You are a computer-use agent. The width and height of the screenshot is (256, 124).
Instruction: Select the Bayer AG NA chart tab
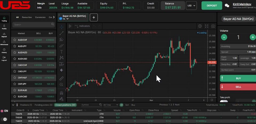coord(73,18)
